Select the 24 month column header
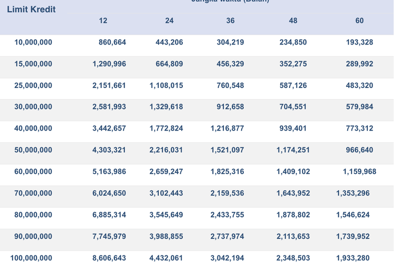This screenshot has height=262, width=394. (169, 21)
